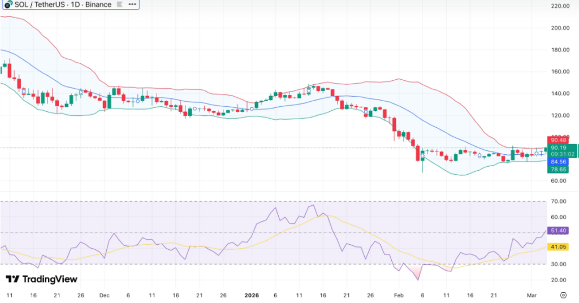579x303 pixels.
Task: Click the 160.00 level on price scale
Action: click(559, 72)
